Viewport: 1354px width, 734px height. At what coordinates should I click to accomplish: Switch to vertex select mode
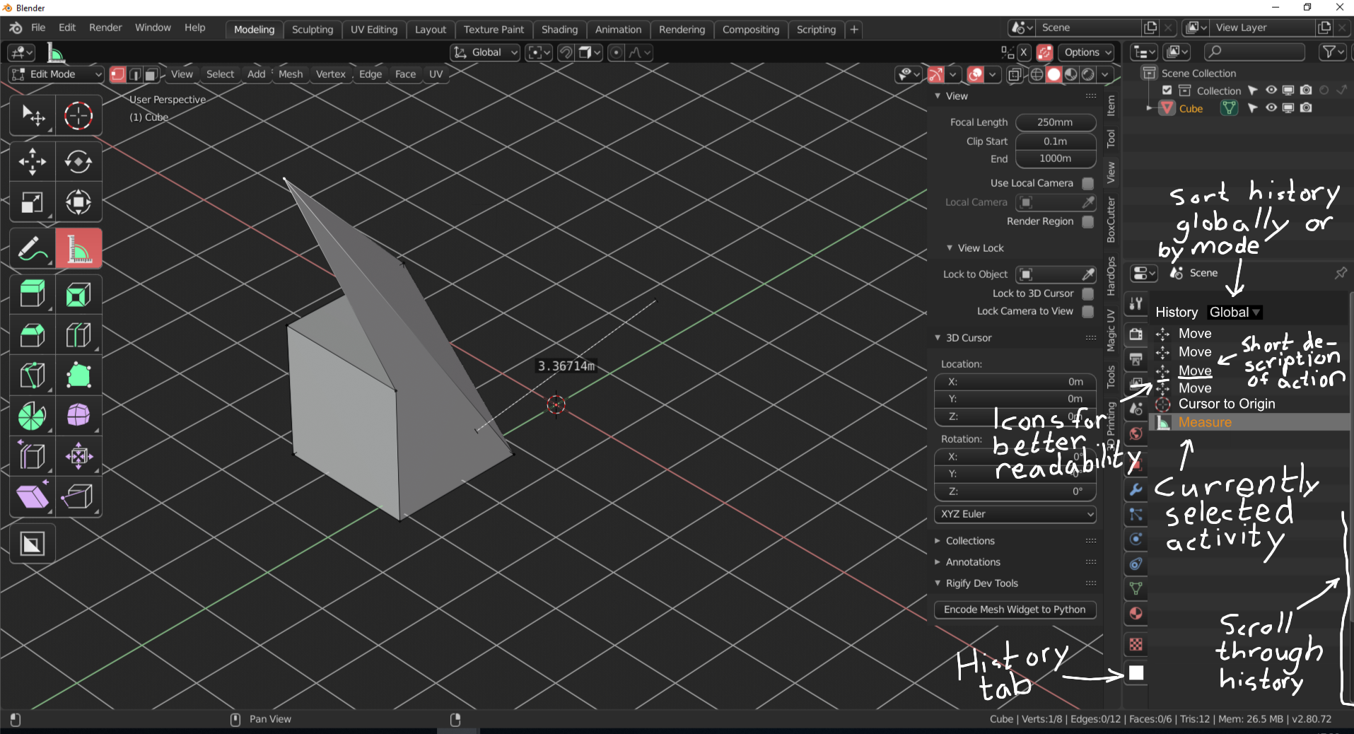(x=118, y=74)
